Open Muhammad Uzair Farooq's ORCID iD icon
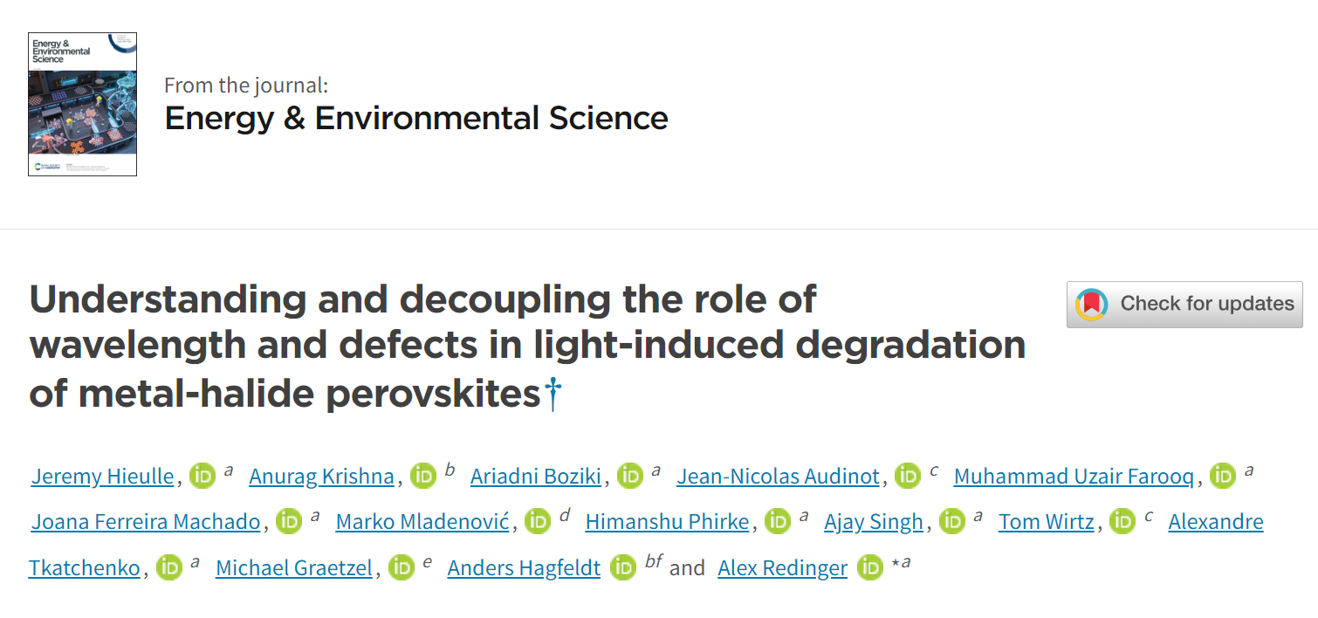This screenshot has height=618, width=1318. coord(1223,476)
